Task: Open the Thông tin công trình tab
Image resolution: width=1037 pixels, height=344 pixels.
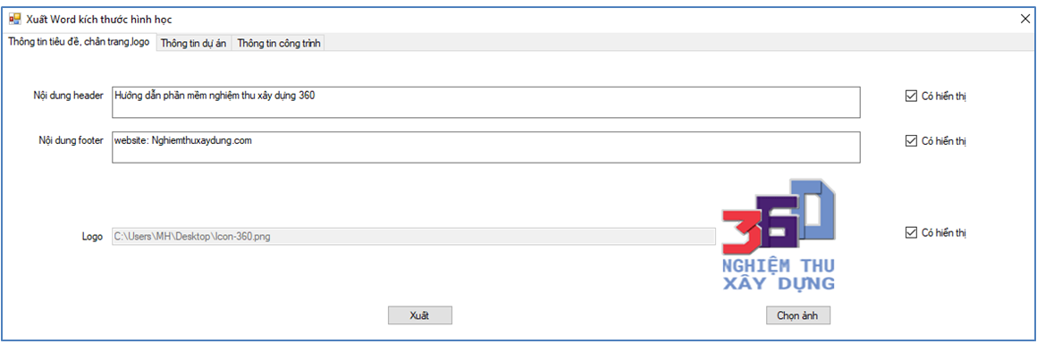Action: click(x=278, y=44)
